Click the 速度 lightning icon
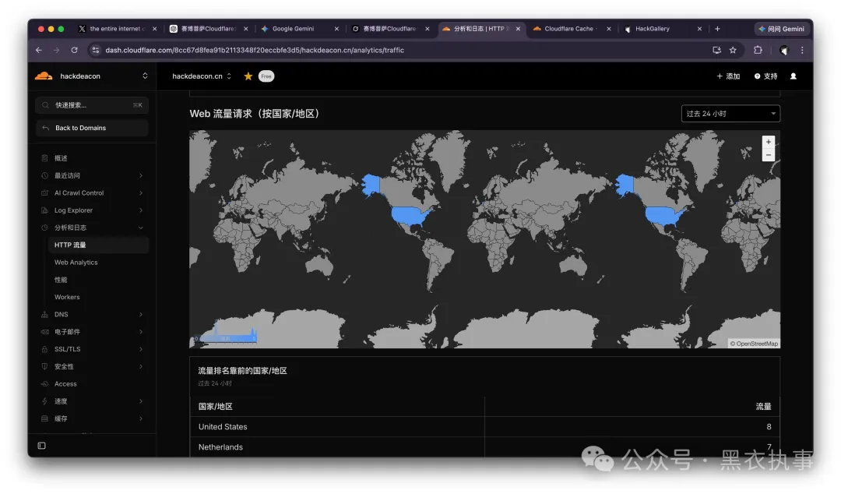This screenshot has width=841, height=494. tap(44, 401)
